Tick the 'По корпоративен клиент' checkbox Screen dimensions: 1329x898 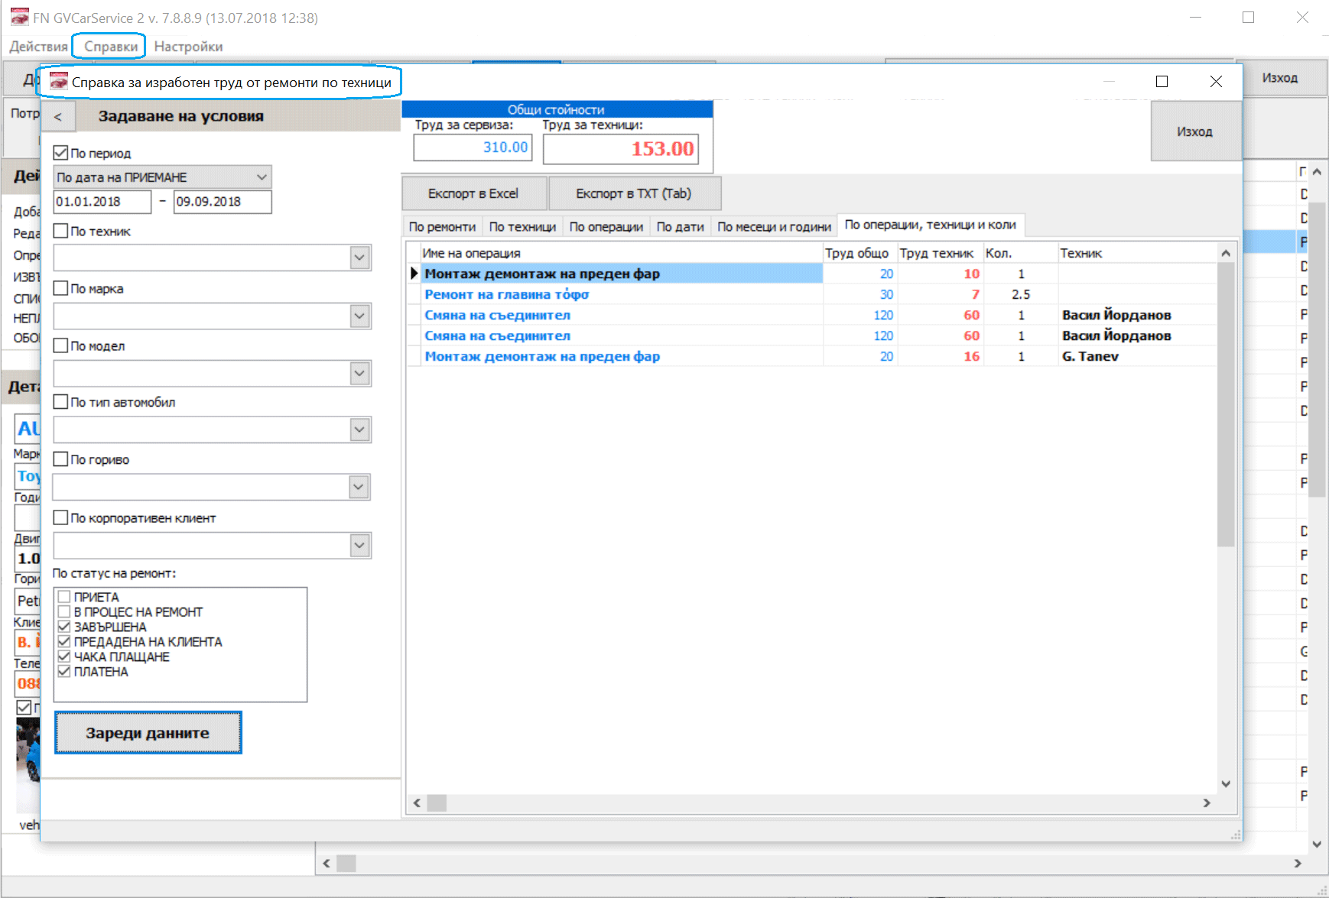(61, 517)
